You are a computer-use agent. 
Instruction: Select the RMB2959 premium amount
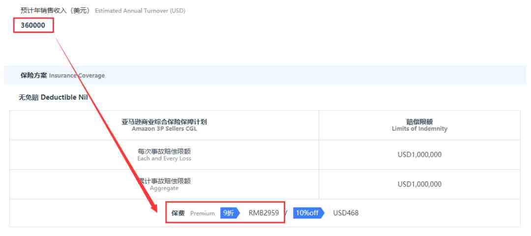click(x=264, y=213)
